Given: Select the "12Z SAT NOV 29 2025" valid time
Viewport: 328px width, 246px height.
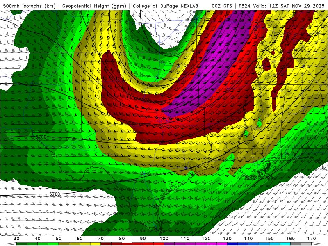Looking at the screenshot, I should point(297,6).
